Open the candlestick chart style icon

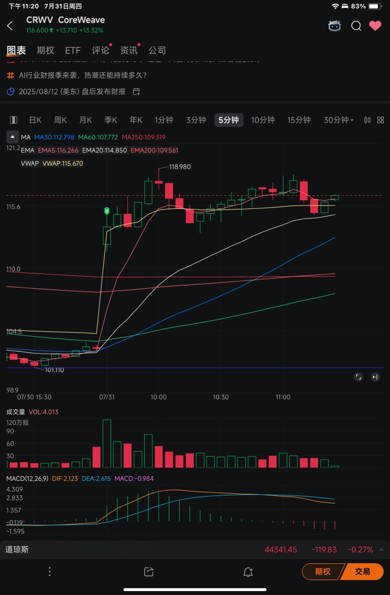(x=367, y=120)
